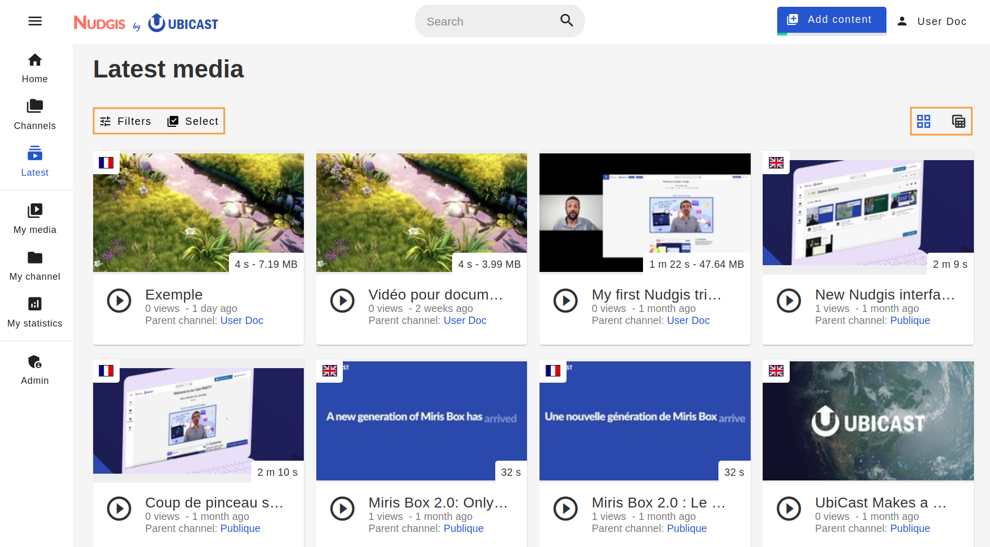Click Vidéo pour docum… title
The width and height of the screenshot is (990, 547).
pos(435,295)
